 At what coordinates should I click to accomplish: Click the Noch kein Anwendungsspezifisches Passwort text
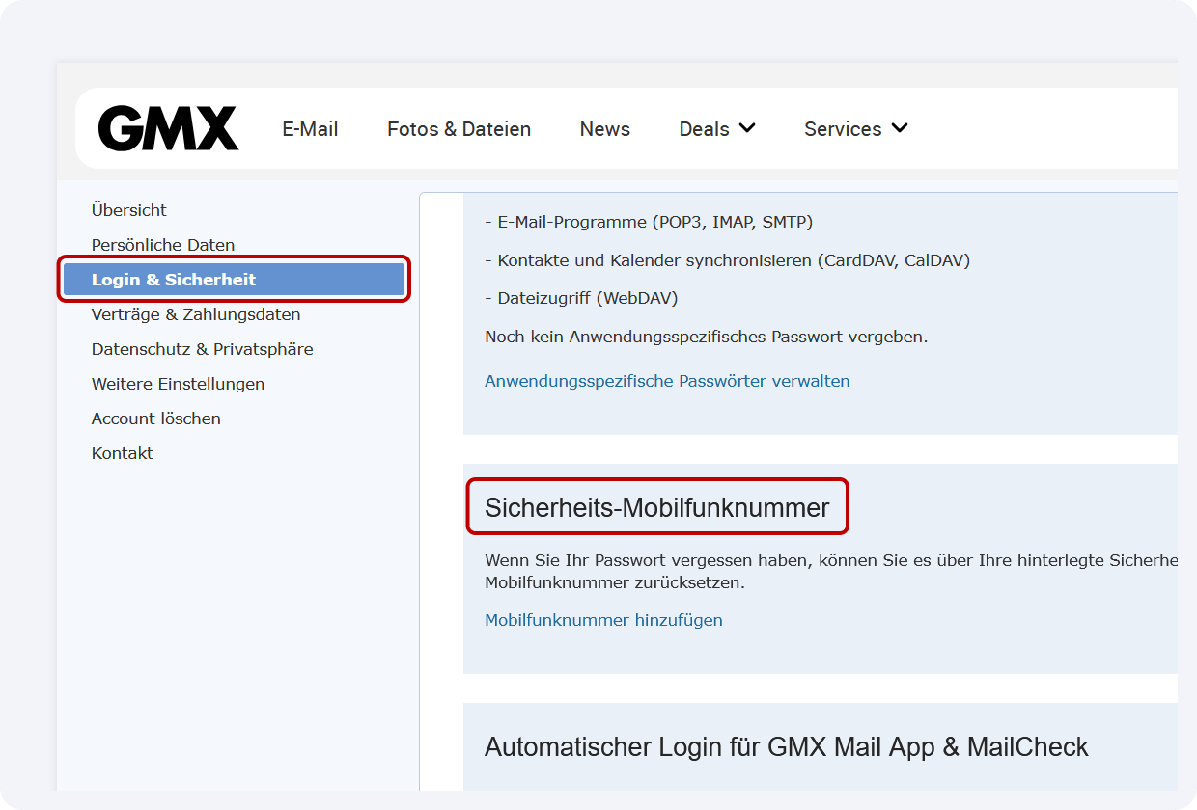click(706, 337)
